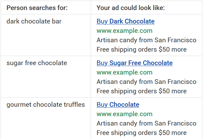Click 'Free shipping orders $50 more' in first ad
Image resolution: width=203 pixels, height=139 pixels.
coord(142,49)
